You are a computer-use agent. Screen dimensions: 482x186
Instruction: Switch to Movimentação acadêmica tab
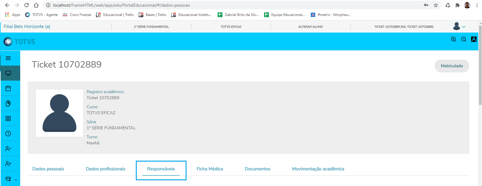point(318,169)
